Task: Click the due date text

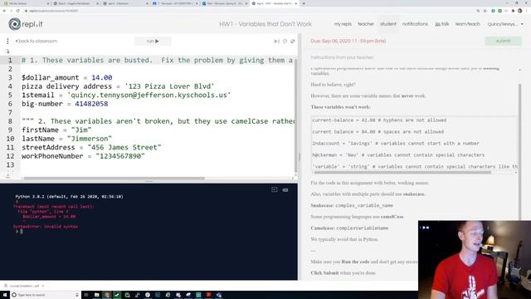Action: click(348, 41)
